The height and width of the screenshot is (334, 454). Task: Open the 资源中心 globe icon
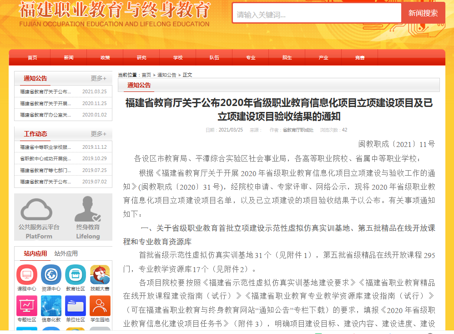click(51, 275)
